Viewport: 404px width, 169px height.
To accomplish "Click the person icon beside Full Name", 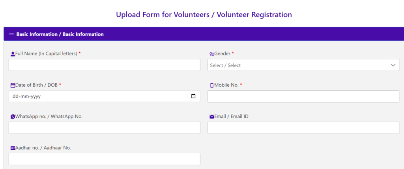I will tap(13, 54).
